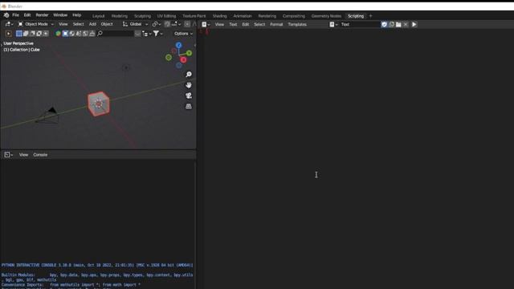Open the Help menu
This screenshot has height=289, width=514.
(x=77, y=15)
